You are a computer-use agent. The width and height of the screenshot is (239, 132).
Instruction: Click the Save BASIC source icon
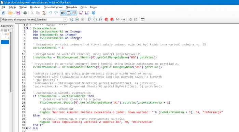(x=136, y=19)
